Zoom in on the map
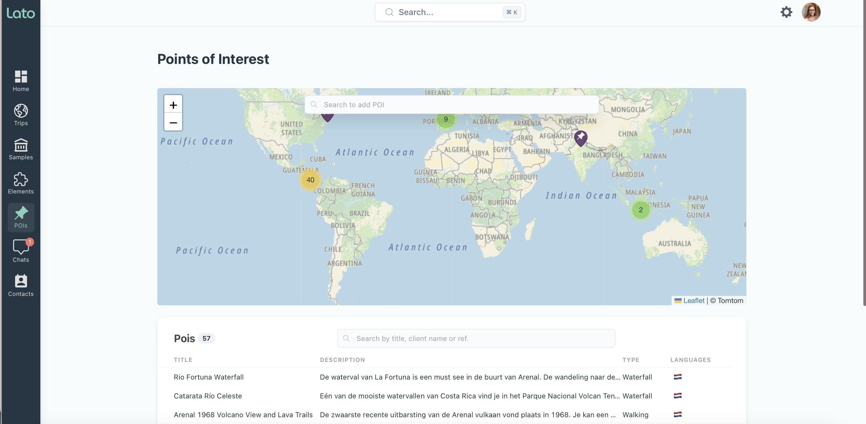The width and height of the screenshot is (866, 424). point(173,105)
